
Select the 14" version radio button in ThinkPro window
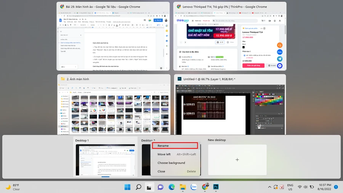(x=244, y=55)
